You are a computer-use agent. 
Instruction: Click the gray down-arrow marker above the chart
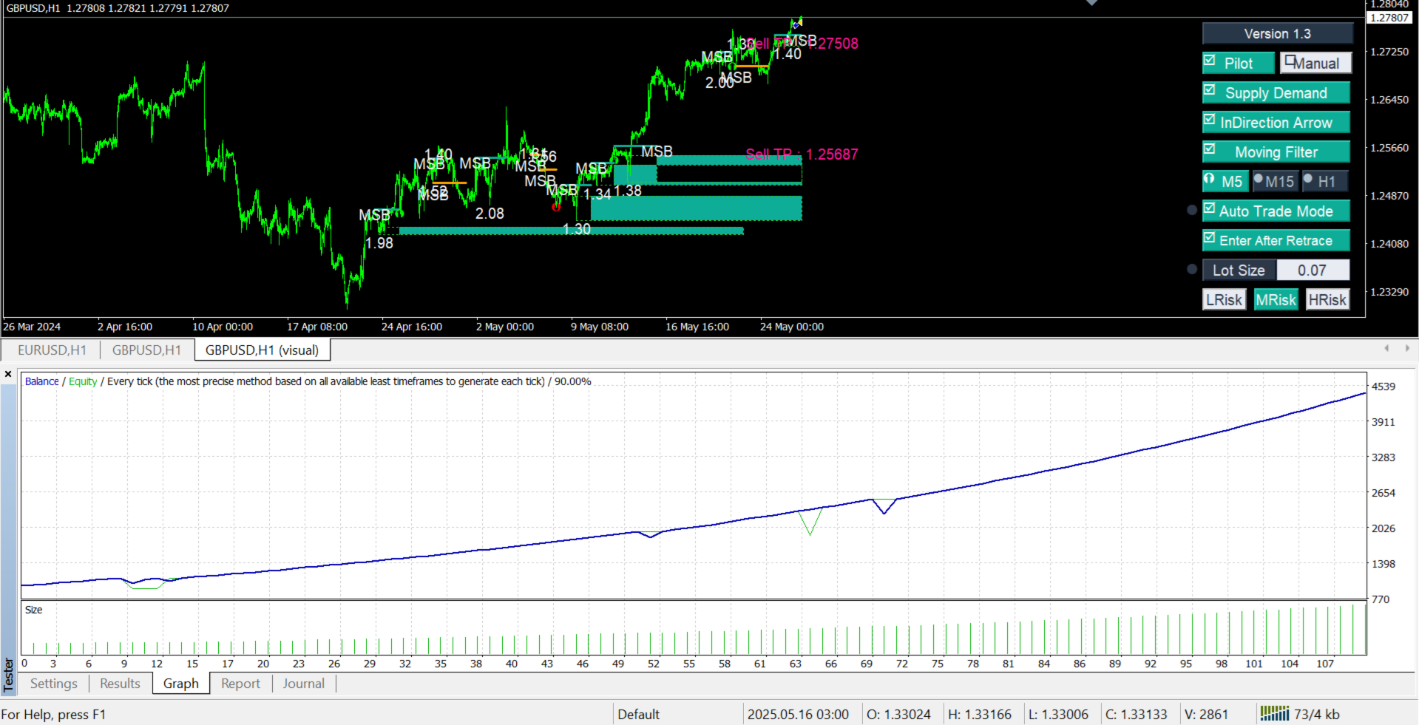coord(1091,4)
